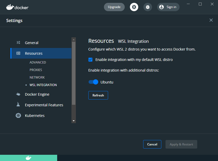
Task: Minimize the Docker Desktop window
Action: pyautogui.click(x=188, y=4)
